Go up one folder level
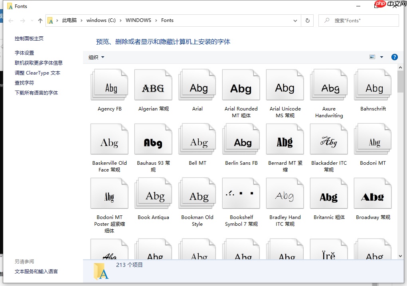Screen dimensions: 407x286 40,20
